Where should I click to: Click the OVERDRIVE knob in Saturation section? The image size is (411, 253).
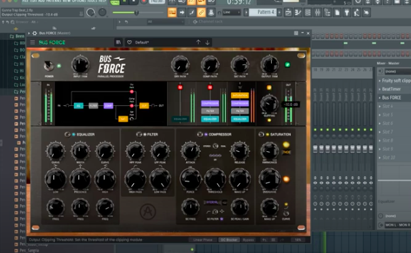[x=269, y=180]
